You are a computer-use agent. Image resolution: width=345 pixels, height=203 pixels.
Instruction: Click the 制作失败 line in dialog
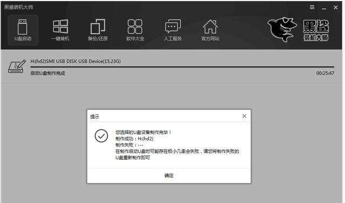[129, 145]
